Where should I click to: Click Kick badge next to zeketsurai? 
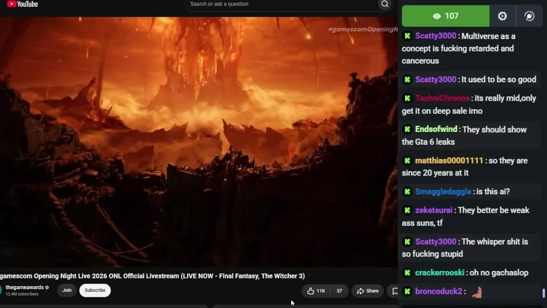(407, 210)
